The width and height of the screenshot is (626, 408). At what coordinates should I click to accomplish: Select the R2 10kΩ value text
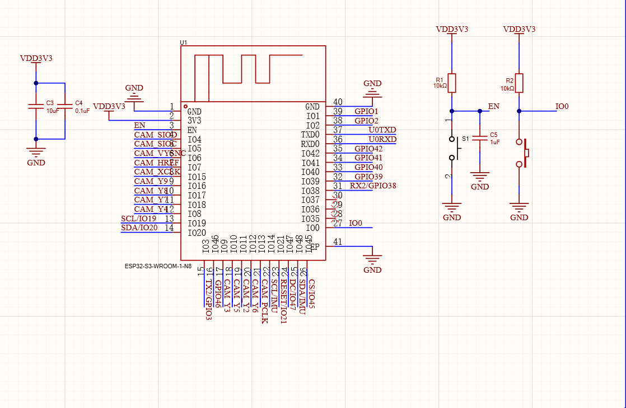point(507,88)
